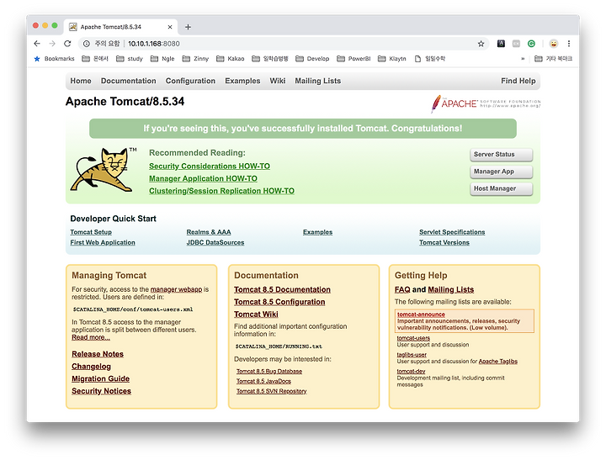Open the Tomcat Setup link
606x460 pixels.
pyautogui.click(x=91, y=232)
